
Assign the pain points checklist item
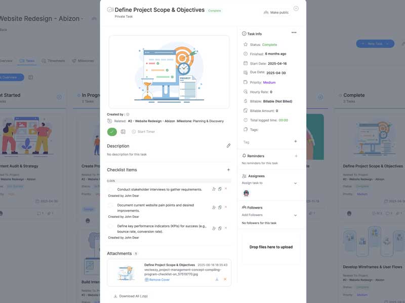[x=214, y=208]
